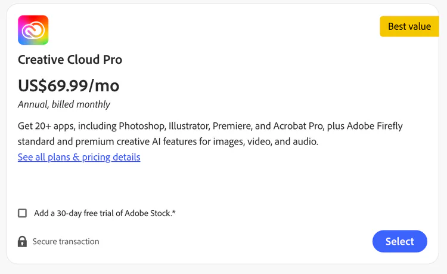Click the yellow Best value badge

[x=409, y=26]
